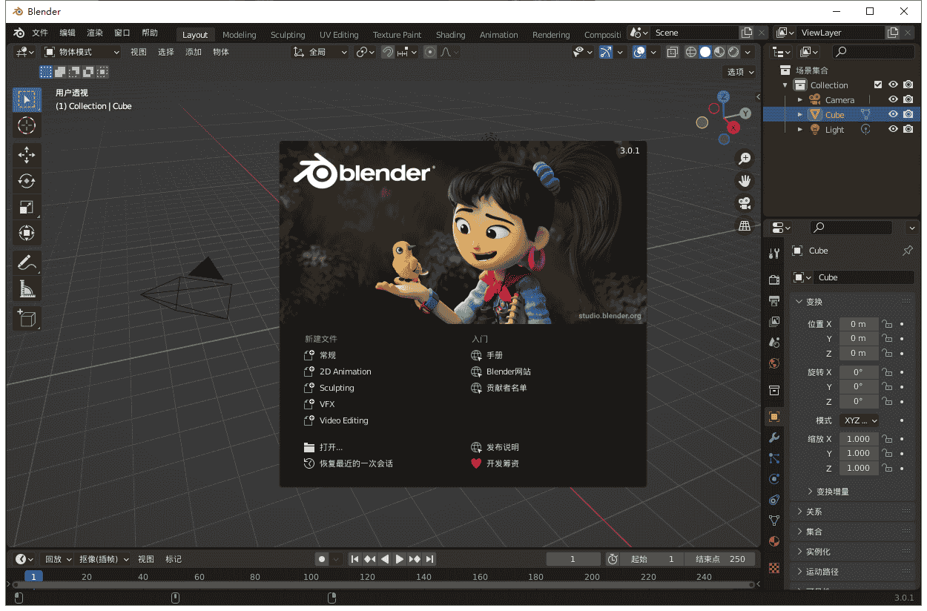Uncheck the Collection exclude checkbox

tap(878, 85)
